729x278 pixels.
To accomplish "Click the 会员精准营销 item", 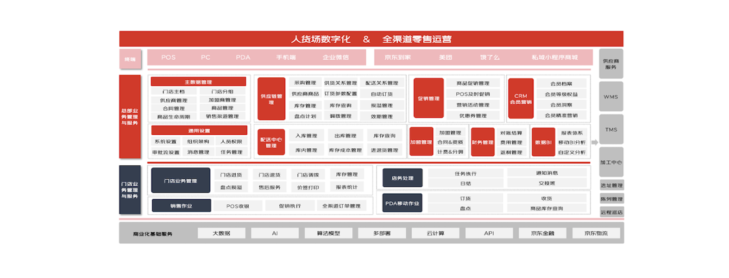I will coord(561,115).
